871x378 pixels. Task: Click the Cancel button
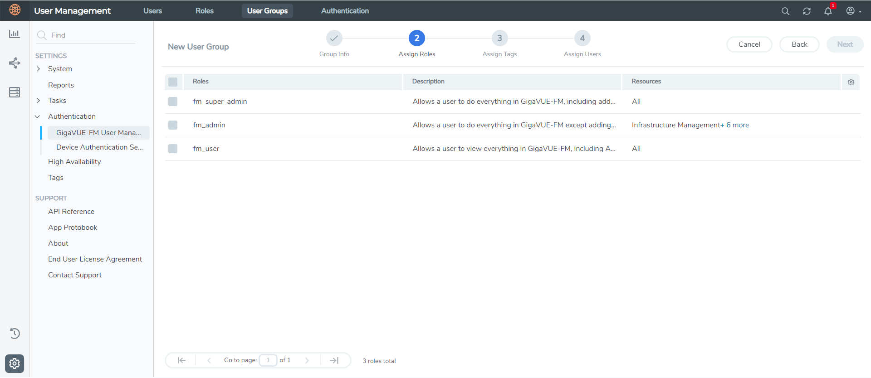pos(749,44)
